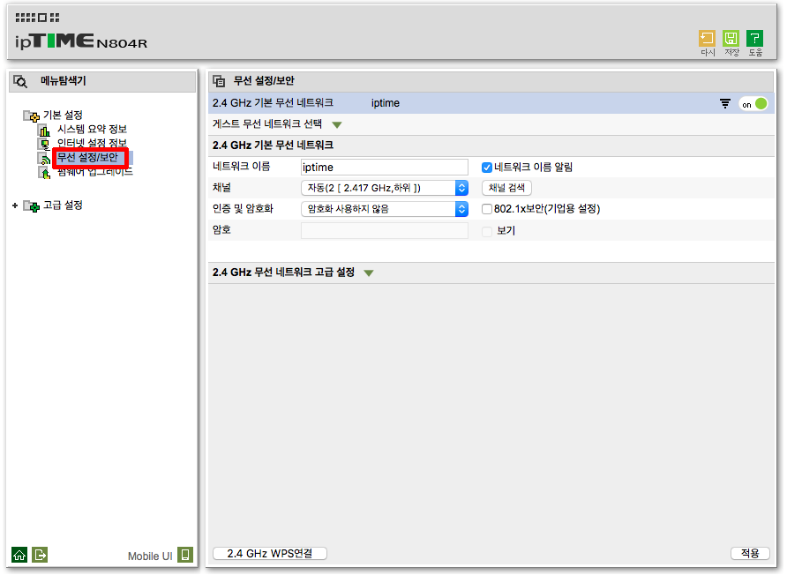Click the wireless filter icon beside the on toggle
787x575 pixels.
724,103
